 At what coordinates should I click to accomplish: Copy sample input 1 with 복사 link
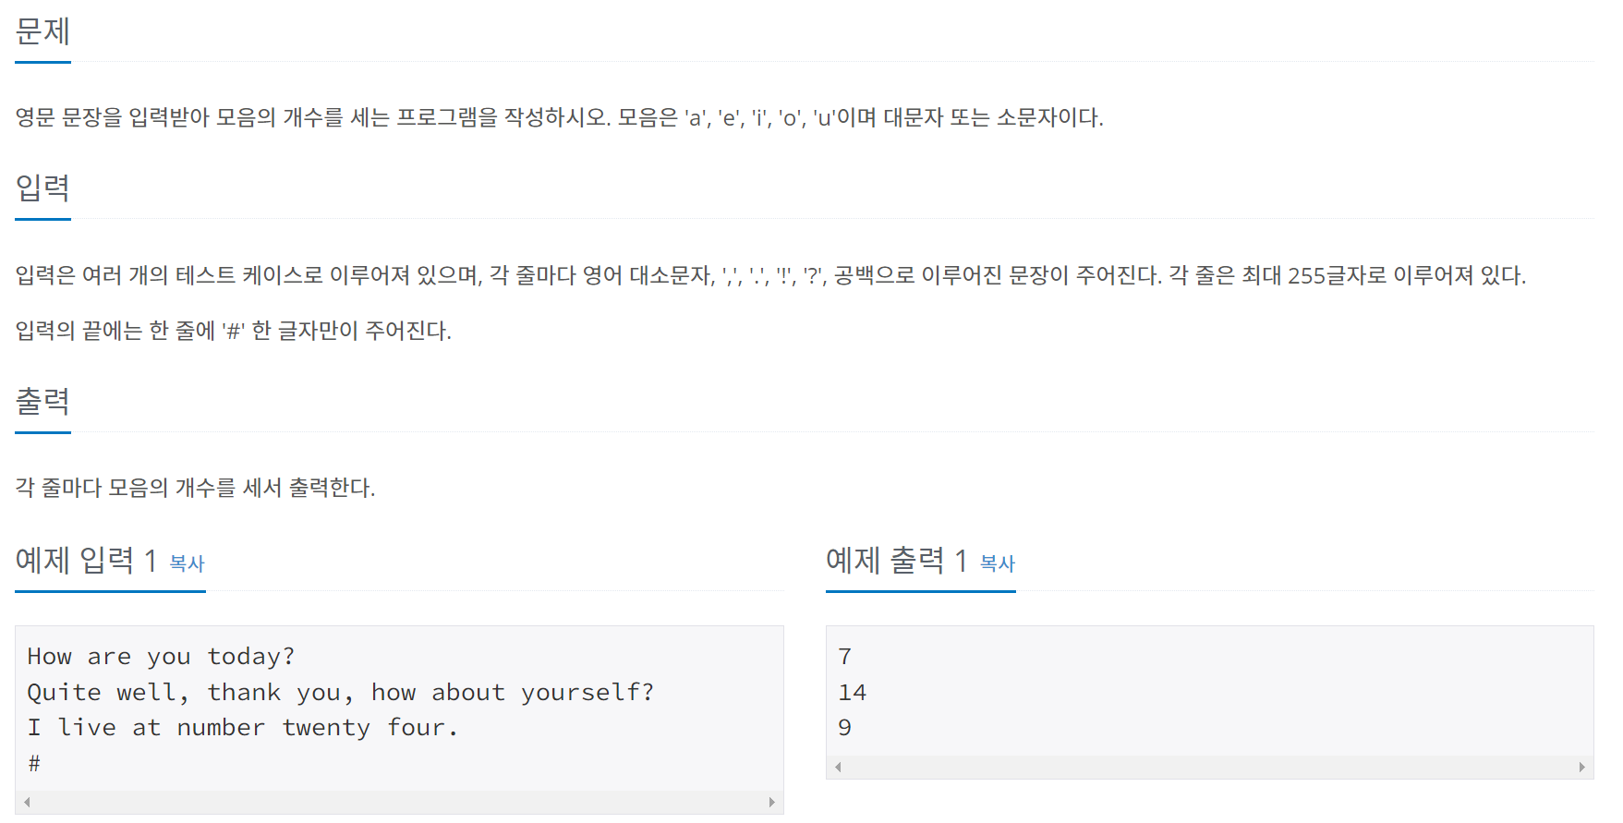tap(187, 563)
